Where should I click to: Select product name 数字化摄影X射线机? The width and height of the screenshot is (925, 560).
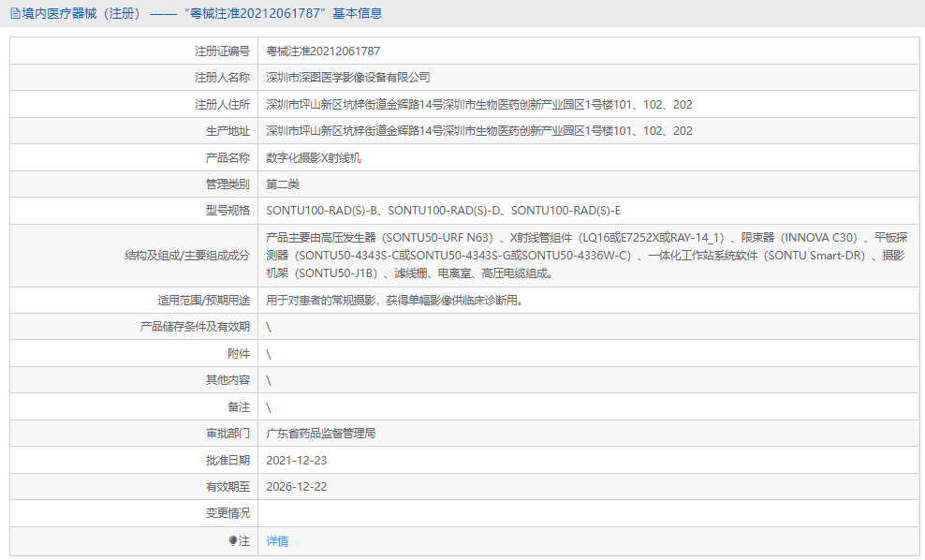(314, 157)
